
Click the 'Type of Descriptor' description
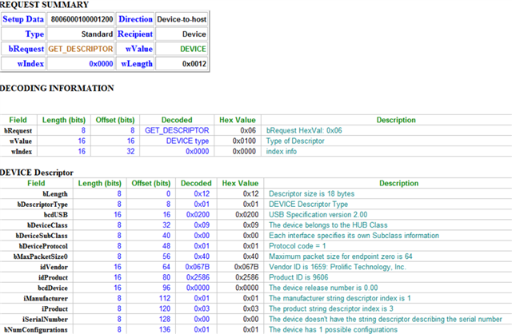[295, 141]
